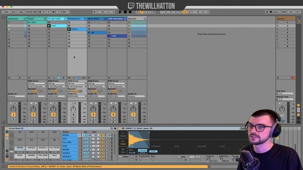Tap the Tap tempo button
This screenshot has height=170, width=303.
[21, 12]
